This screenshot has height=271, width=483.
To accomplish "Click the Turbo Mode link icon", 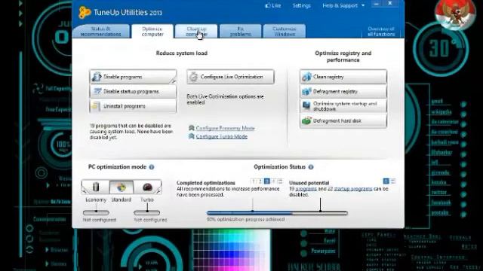I will (191, 136).
